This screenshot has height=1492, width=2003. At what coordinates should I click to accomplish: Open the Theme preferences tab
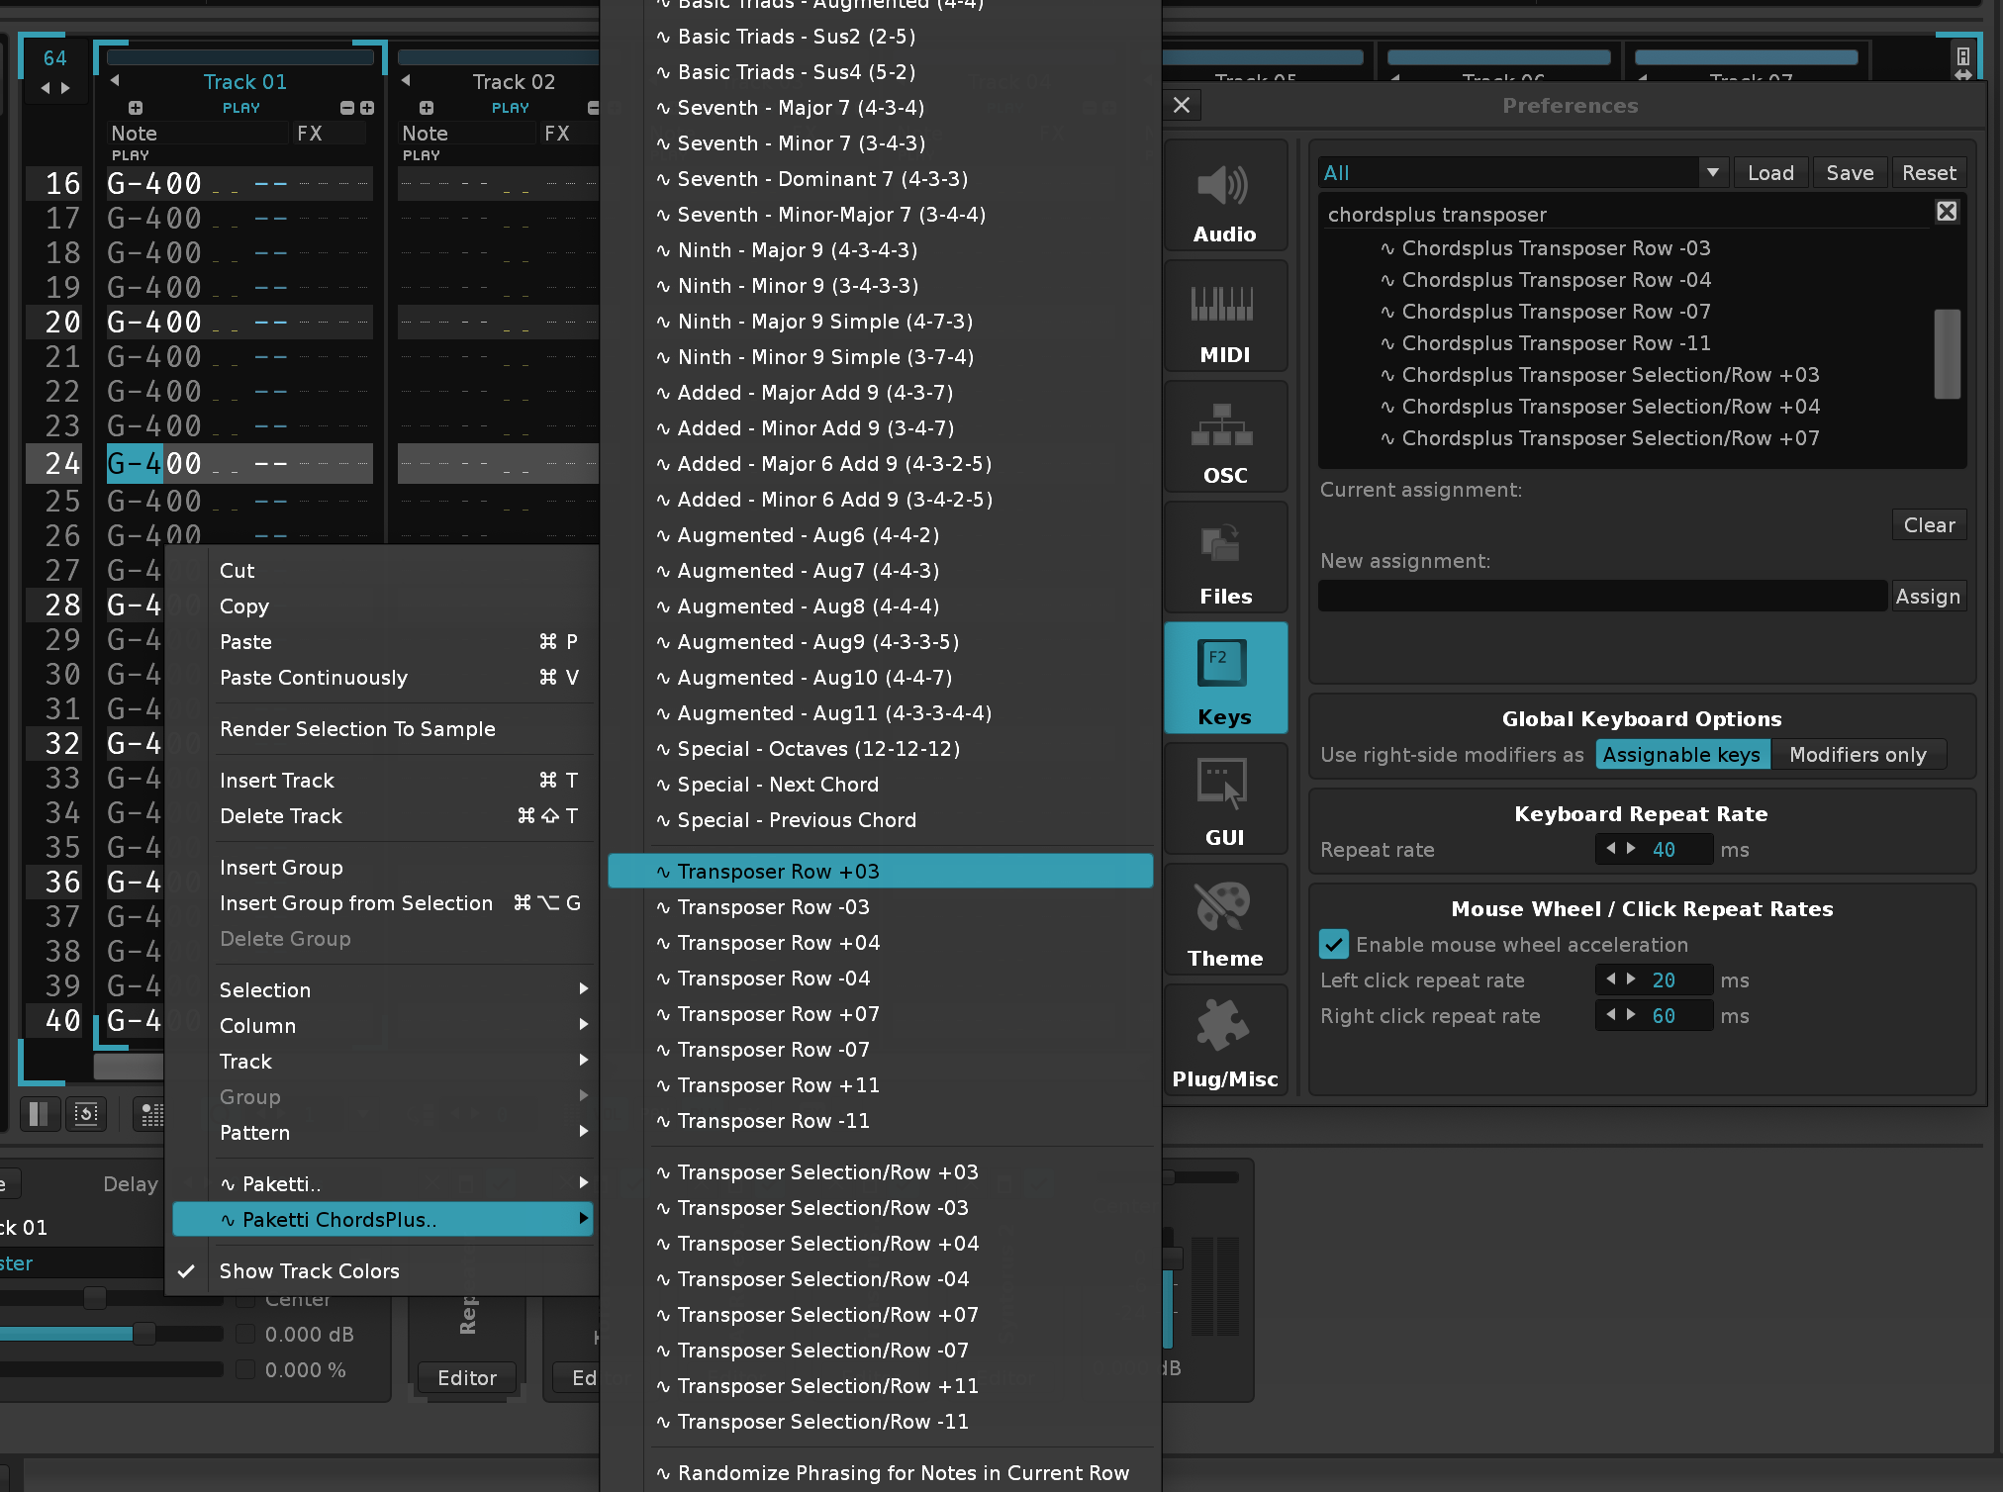(1224, 920)
